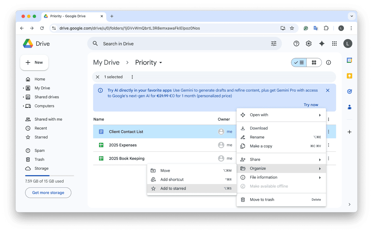Click the search filter options icon
This screenshot has height=233, width=373.
coord(274,44)
